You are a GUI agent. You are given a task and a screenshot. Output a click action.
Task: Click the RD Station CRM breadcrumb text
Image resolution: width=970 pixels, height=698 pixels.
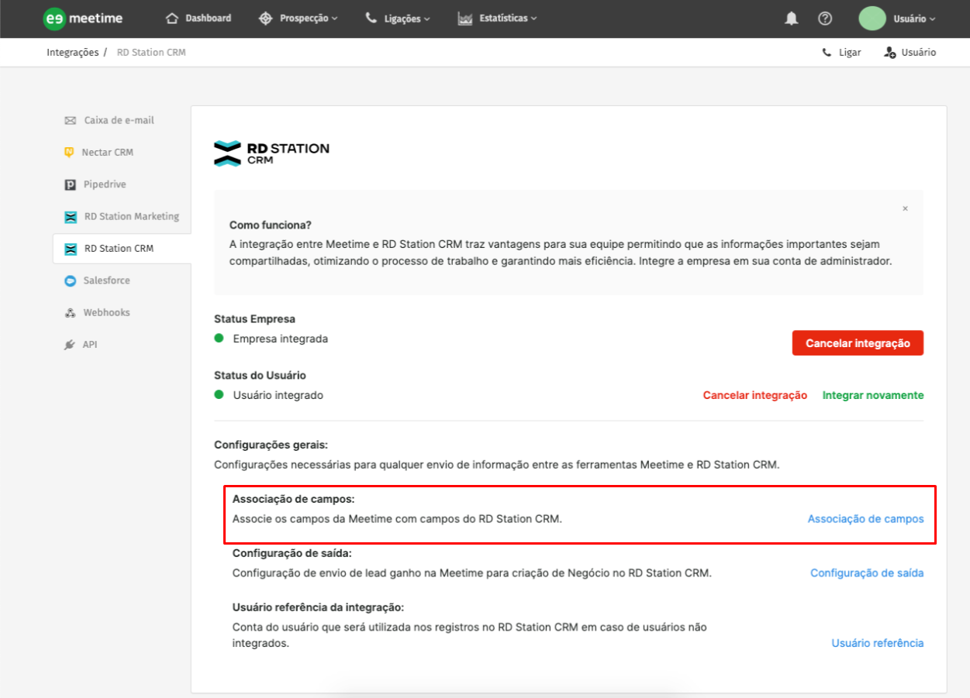(151, 53)
